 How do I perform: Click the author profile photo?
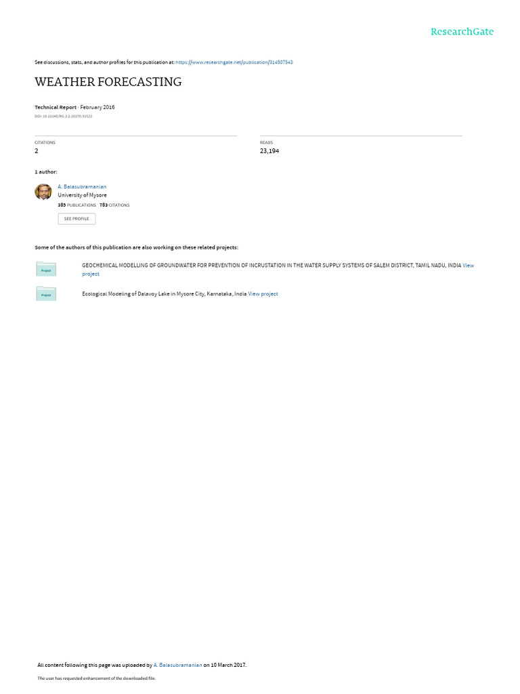43,192
